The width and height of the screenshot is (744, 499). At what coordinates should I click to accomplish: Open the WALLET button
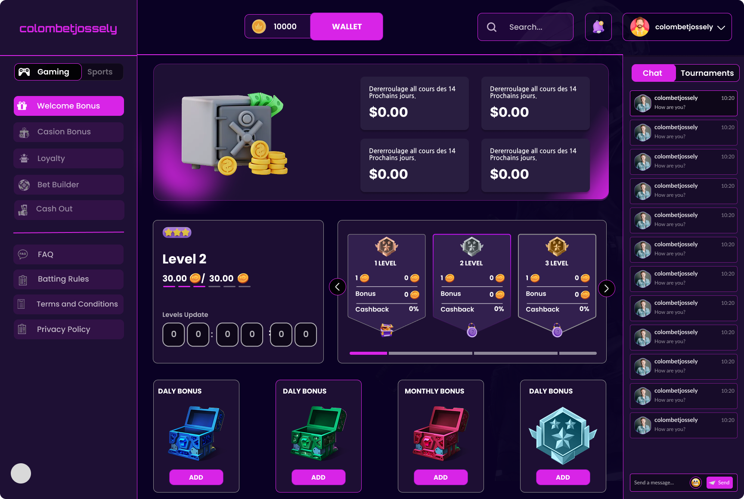click(347, 27)
